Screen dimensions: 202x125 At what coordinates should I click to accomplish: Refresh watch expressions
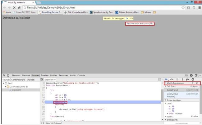pos(197,83)
